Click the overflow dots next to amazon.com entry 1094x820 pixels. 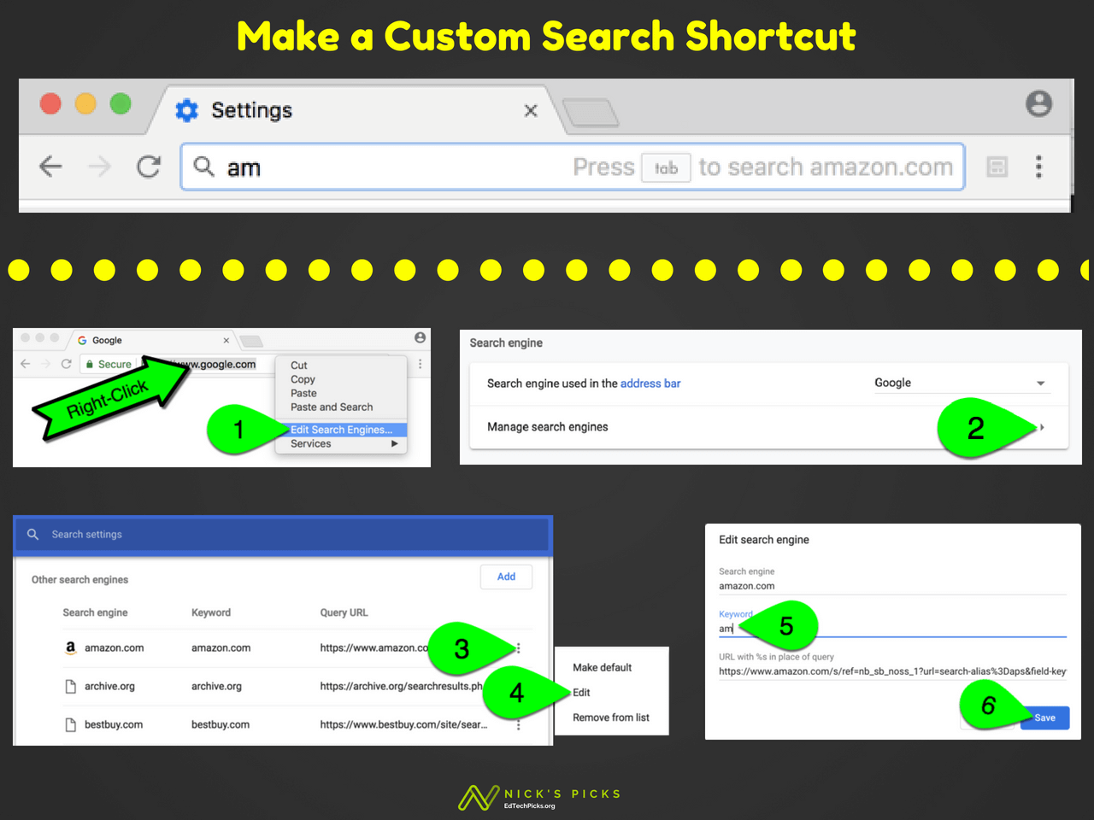[518, 648]
